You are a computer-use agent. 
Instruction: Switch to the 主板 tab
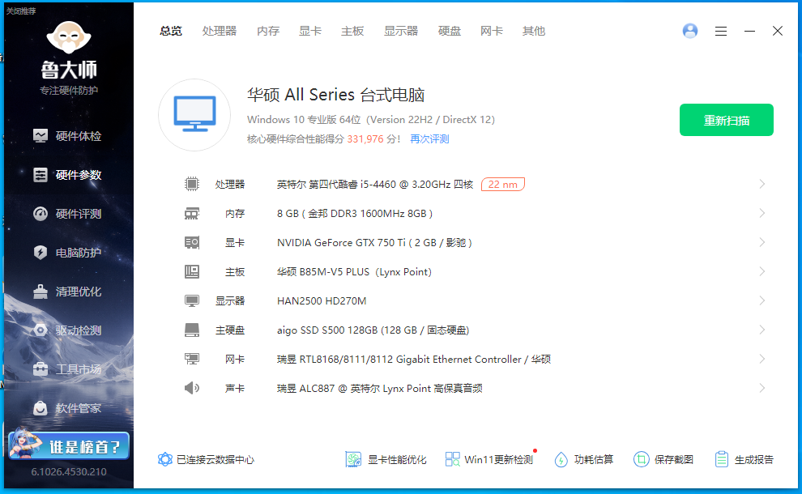point(352,31)
